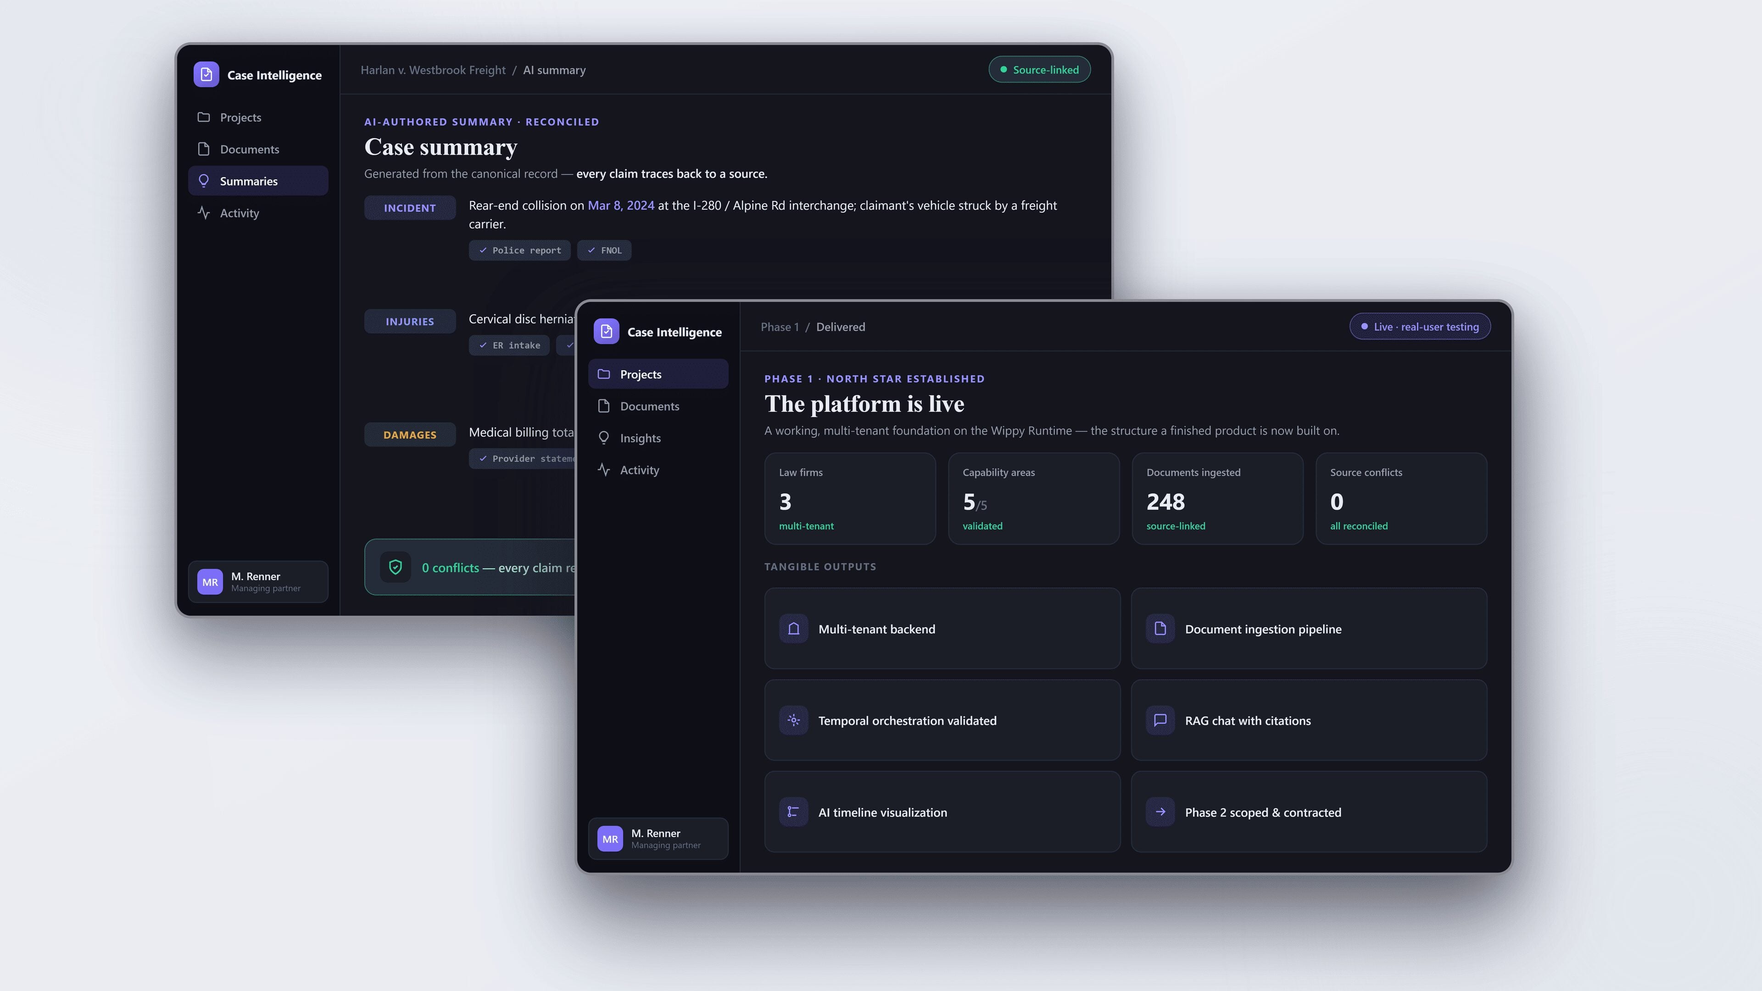Open Activity in the front window sidebar
Viewport: 1762px width, 991px height.
pyautogui.click(x=658, y=470)
